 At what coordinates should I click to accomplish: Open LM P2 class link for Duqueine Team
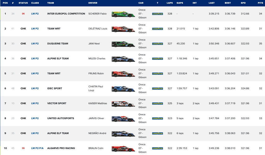[x=35, y=44]
